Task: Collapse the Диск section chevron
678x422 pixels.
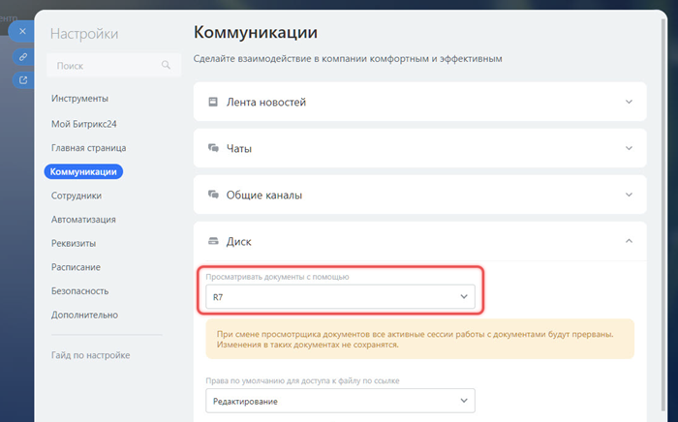Action: pyautogui.click(x=629, y=241)
